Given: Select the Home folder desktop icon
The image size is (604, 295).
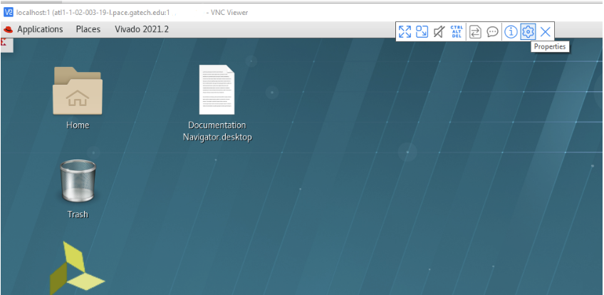Looking at the screenshot, I should [78, 91].
